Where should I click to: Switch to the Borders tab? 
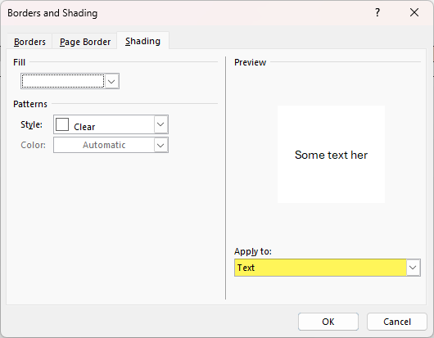point(29,42)
